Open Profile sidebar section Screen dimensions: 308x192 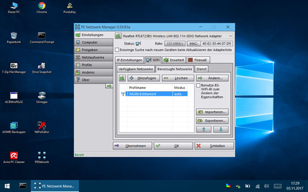click(x=94, y=65)
